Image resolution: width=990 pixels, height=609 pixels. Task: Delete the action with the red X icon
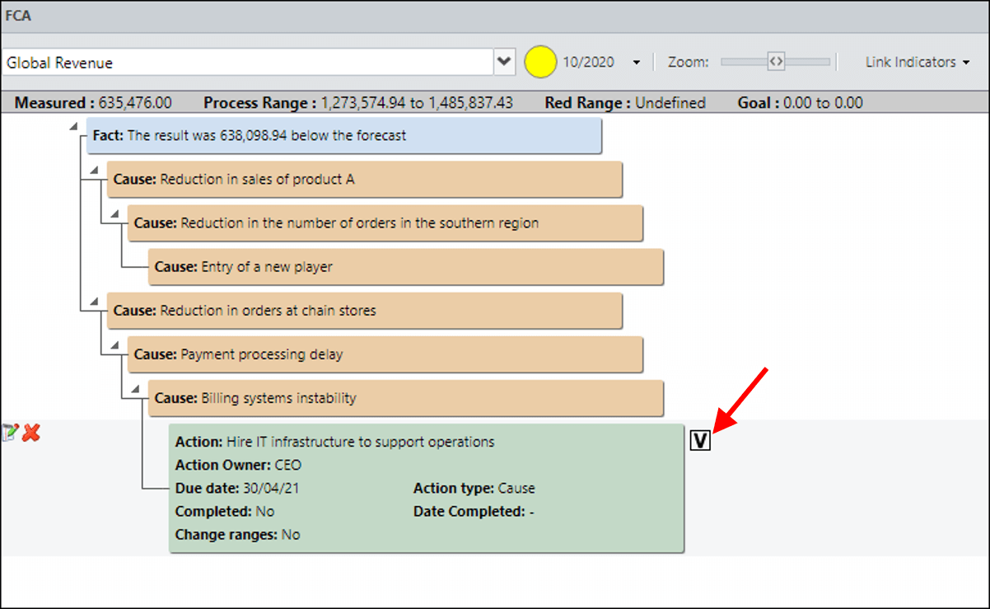coord(31,432)
